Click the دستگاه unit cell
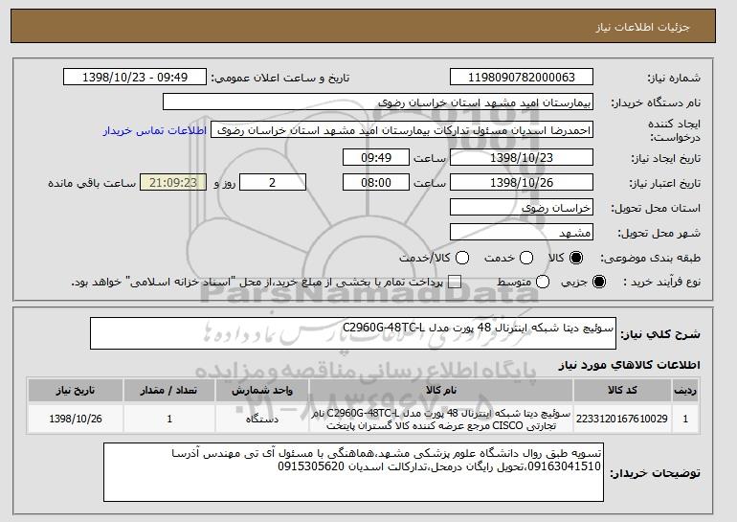 coord(262,419)
